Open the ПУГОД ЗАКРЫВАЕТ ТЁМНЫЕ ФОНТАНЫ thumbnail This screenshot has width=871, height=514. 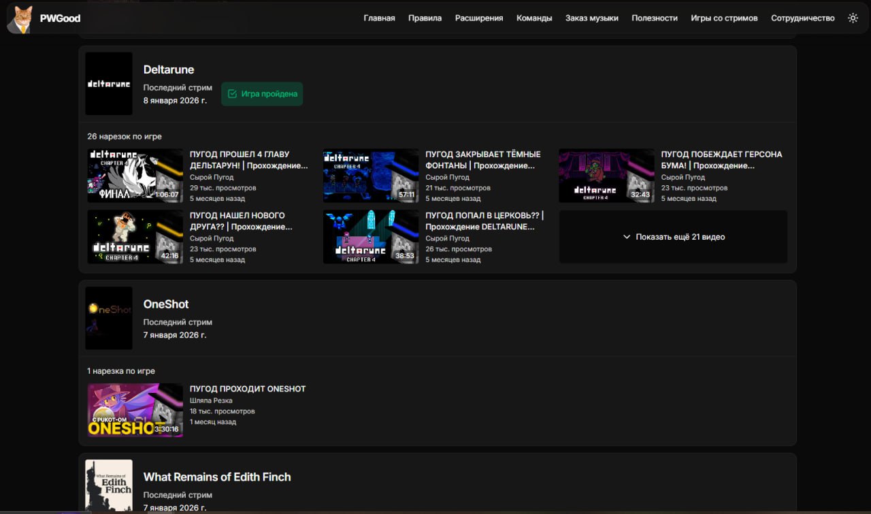pos(371,176)
